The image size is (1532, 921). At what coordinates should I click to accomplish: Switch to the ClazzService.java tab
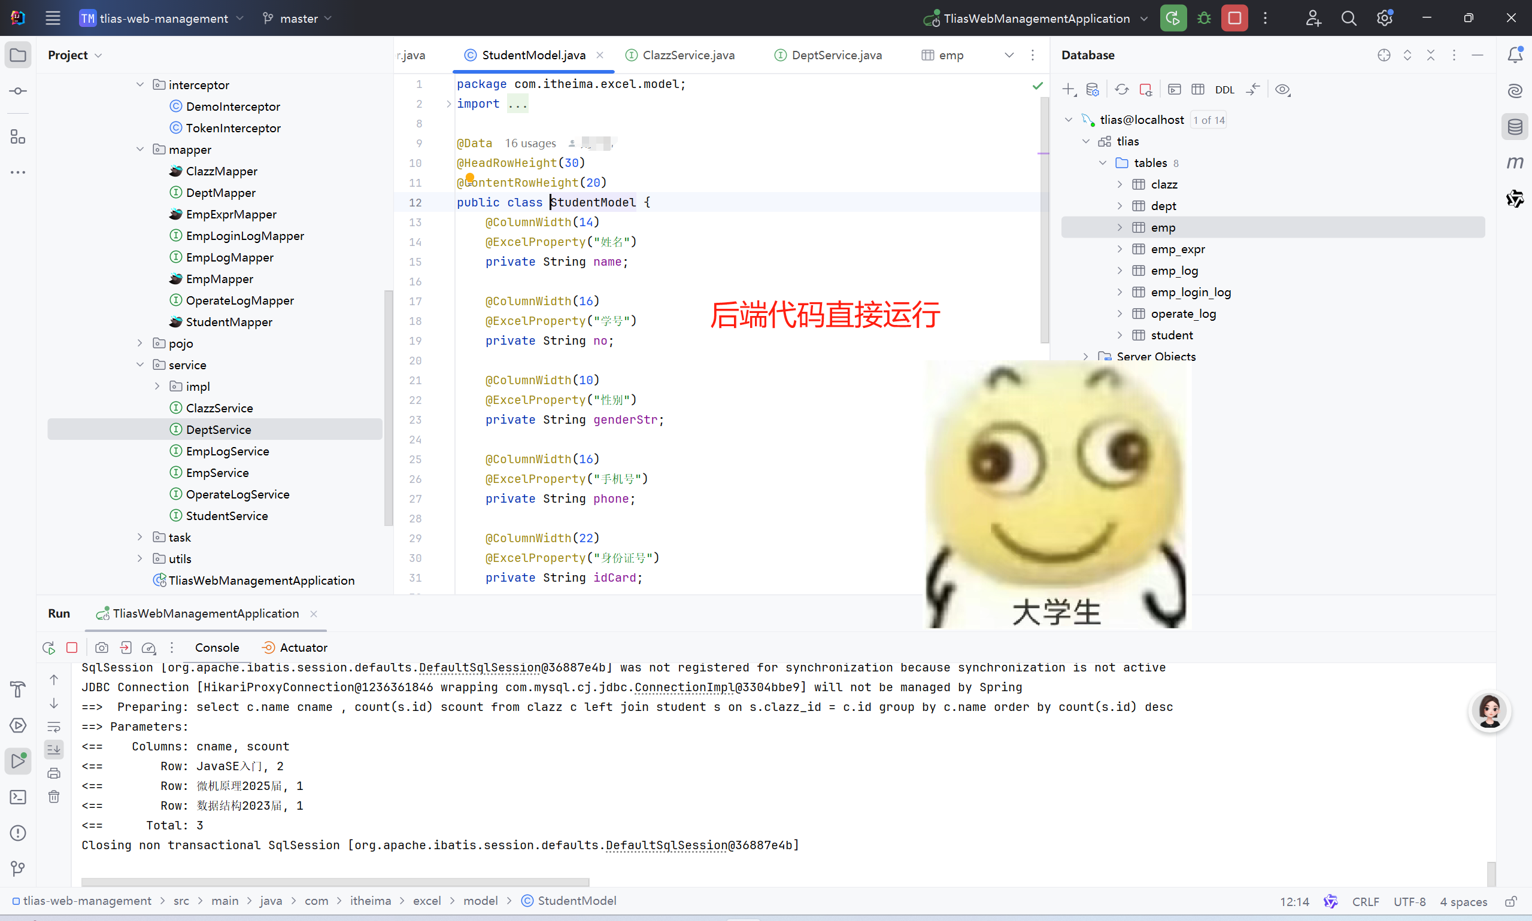pyautogui.click(x=688, y=55)
